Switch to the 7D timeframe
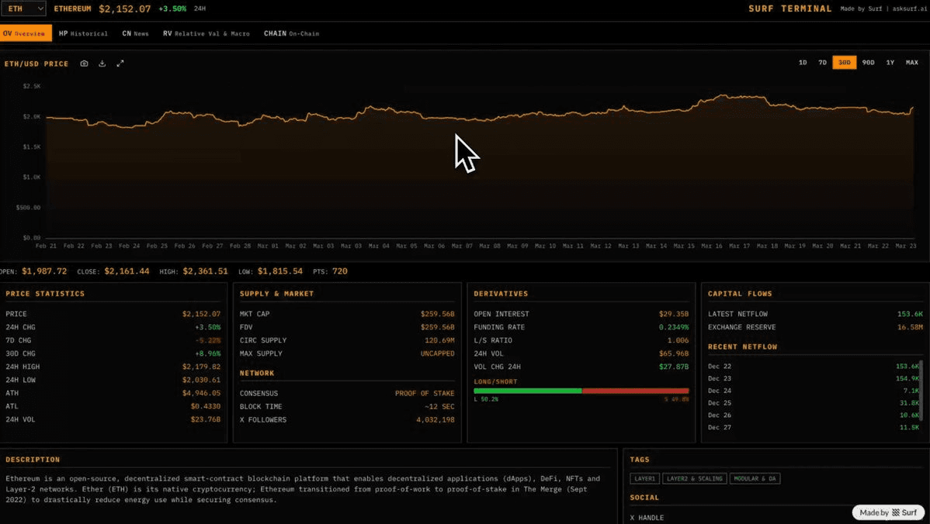930x524 pixels. [x=822, y=62]
